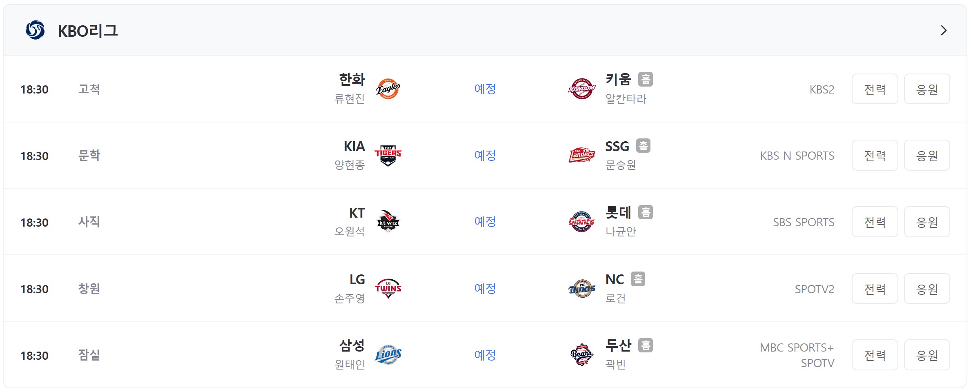This screenshot has height=392, width=971.
Task: Select the Samsung Lions logo
Action: pyautogui.click(x=388, y=355)
